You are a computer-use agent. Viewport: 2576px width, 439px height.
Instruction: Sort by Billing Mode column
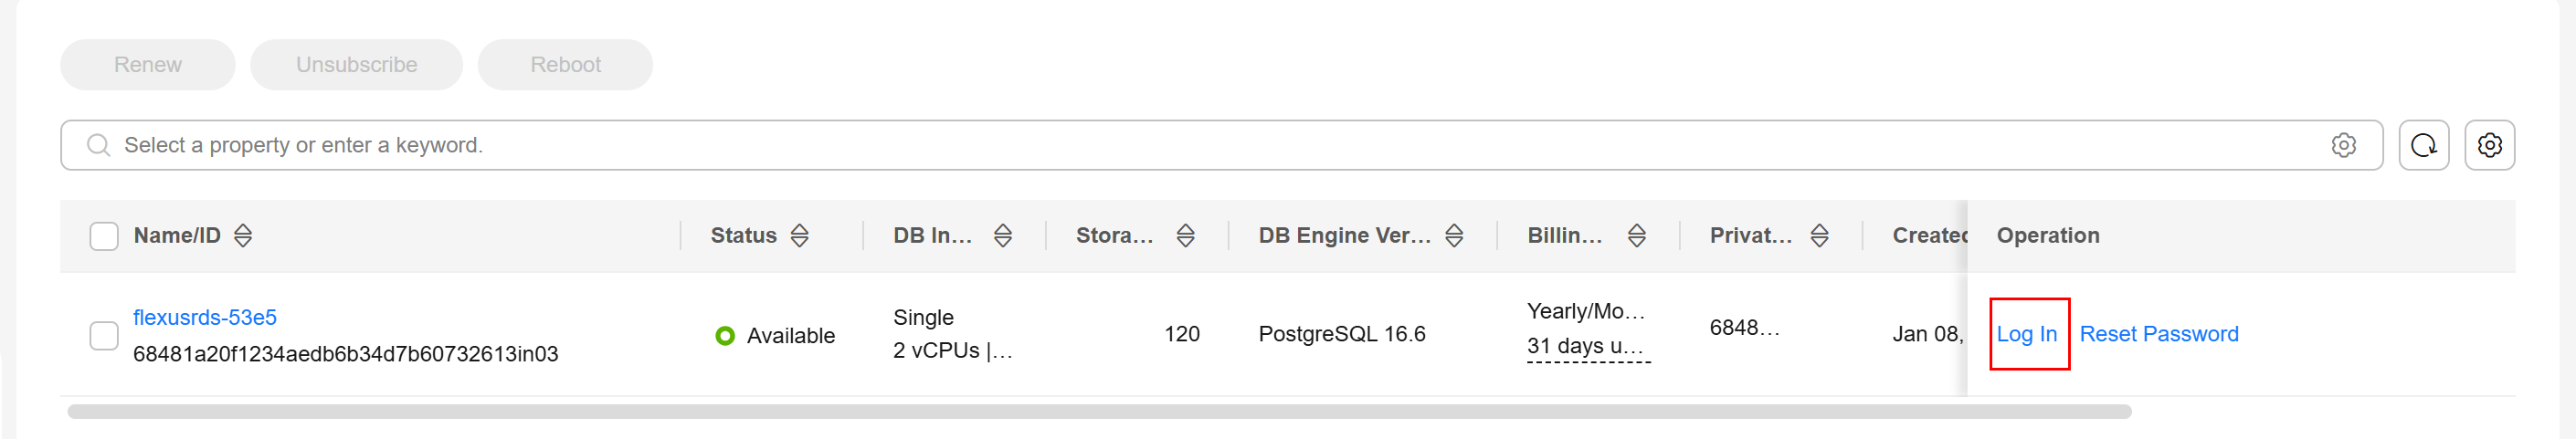click(1636, 236)
